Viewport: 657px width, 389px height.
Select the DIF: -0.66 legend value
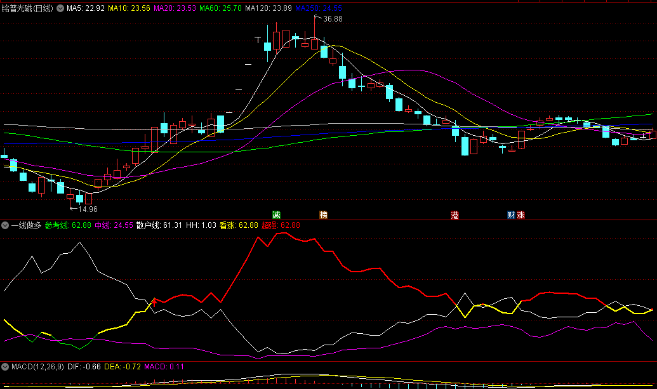tap(84, 367)
